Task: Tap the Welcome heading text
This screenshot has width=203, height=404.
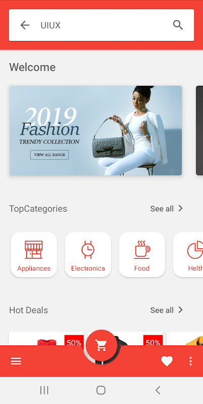Action: pos(32,68)
